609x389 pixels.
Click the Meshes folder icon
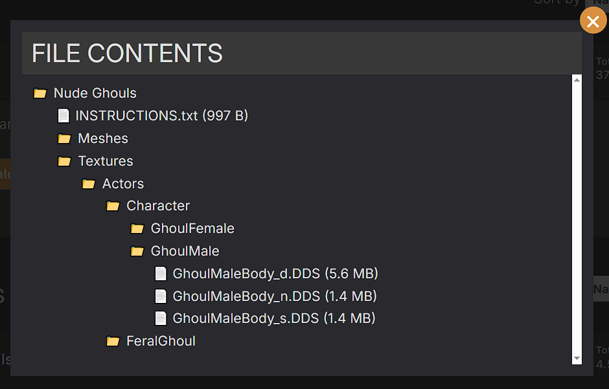tap(65, 139)
